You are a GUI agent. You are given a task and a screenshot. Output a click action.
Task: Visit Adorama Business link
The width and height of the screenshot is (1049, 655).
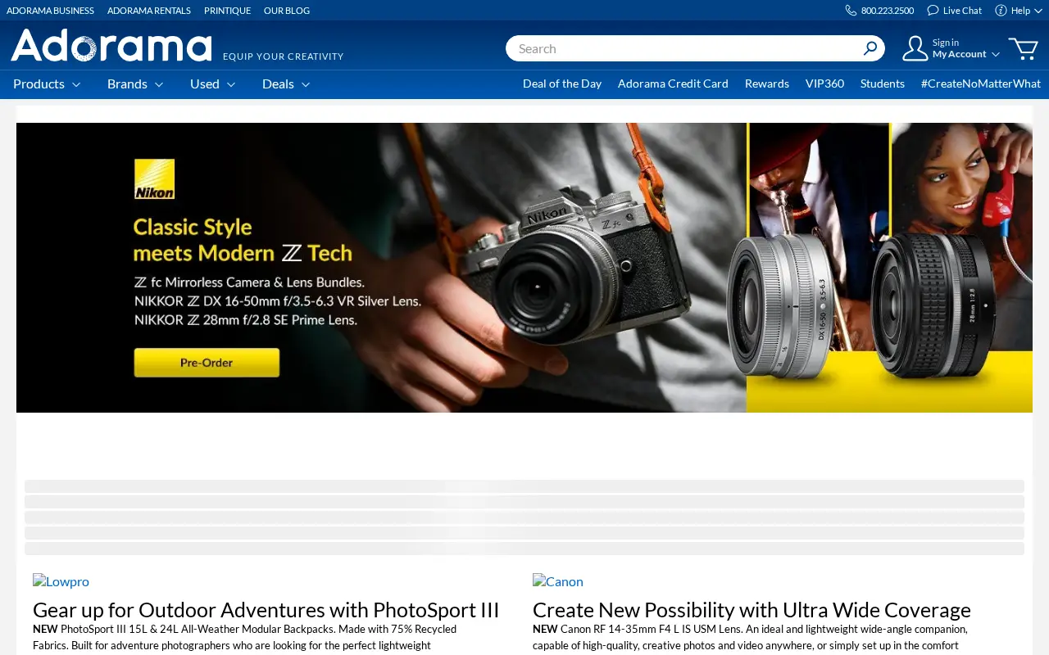(x=50, y=11)
